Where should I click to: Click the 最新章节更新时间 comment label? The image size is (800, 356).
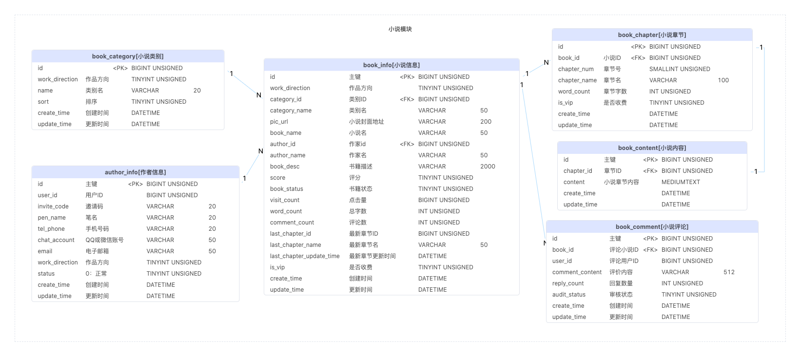point(372,256)
